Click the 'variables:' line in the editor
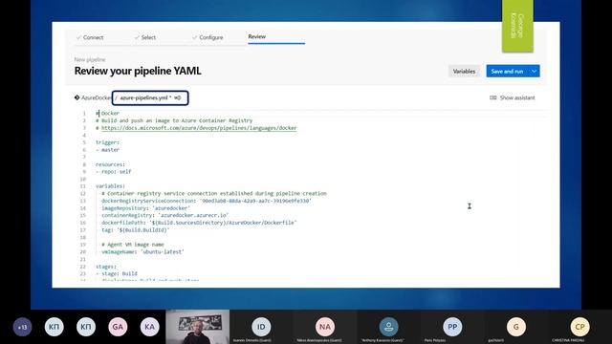The image size is (612, 344). (x=111, y=186)
